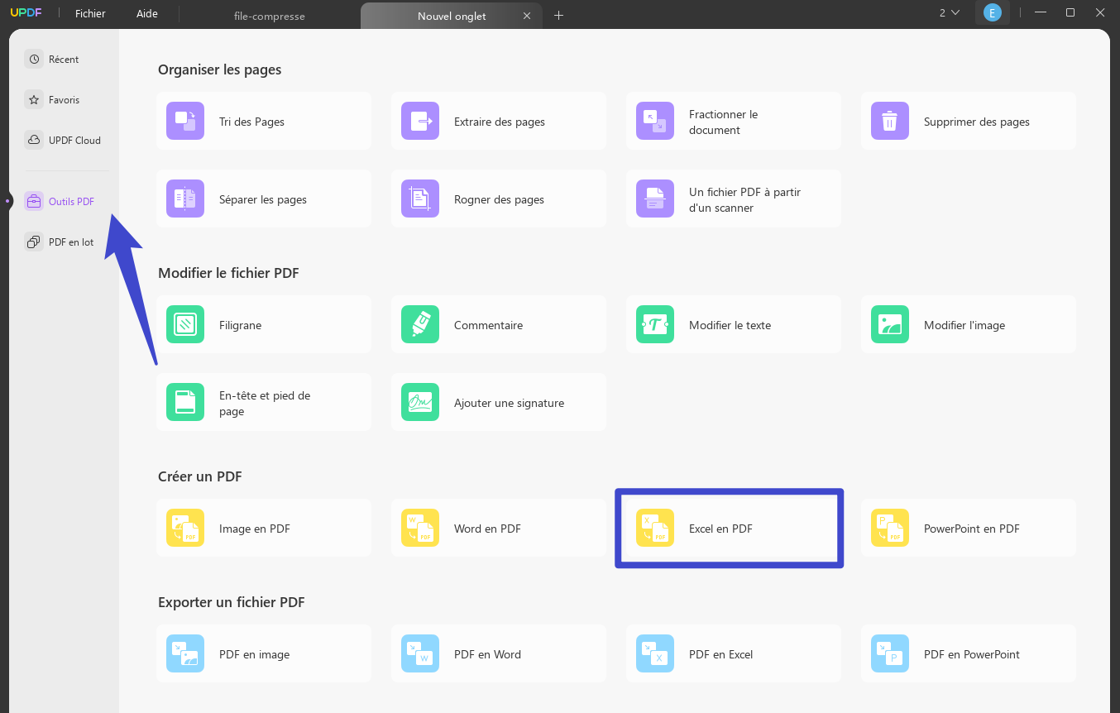The image size is (1120, 713).
Task: Open the Ajouter une signature tool
Action: (499, 402)
